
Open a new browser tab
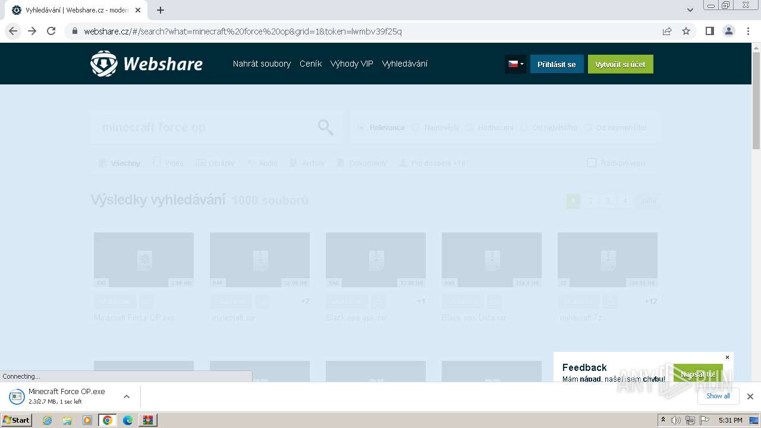tap(161, 10)
